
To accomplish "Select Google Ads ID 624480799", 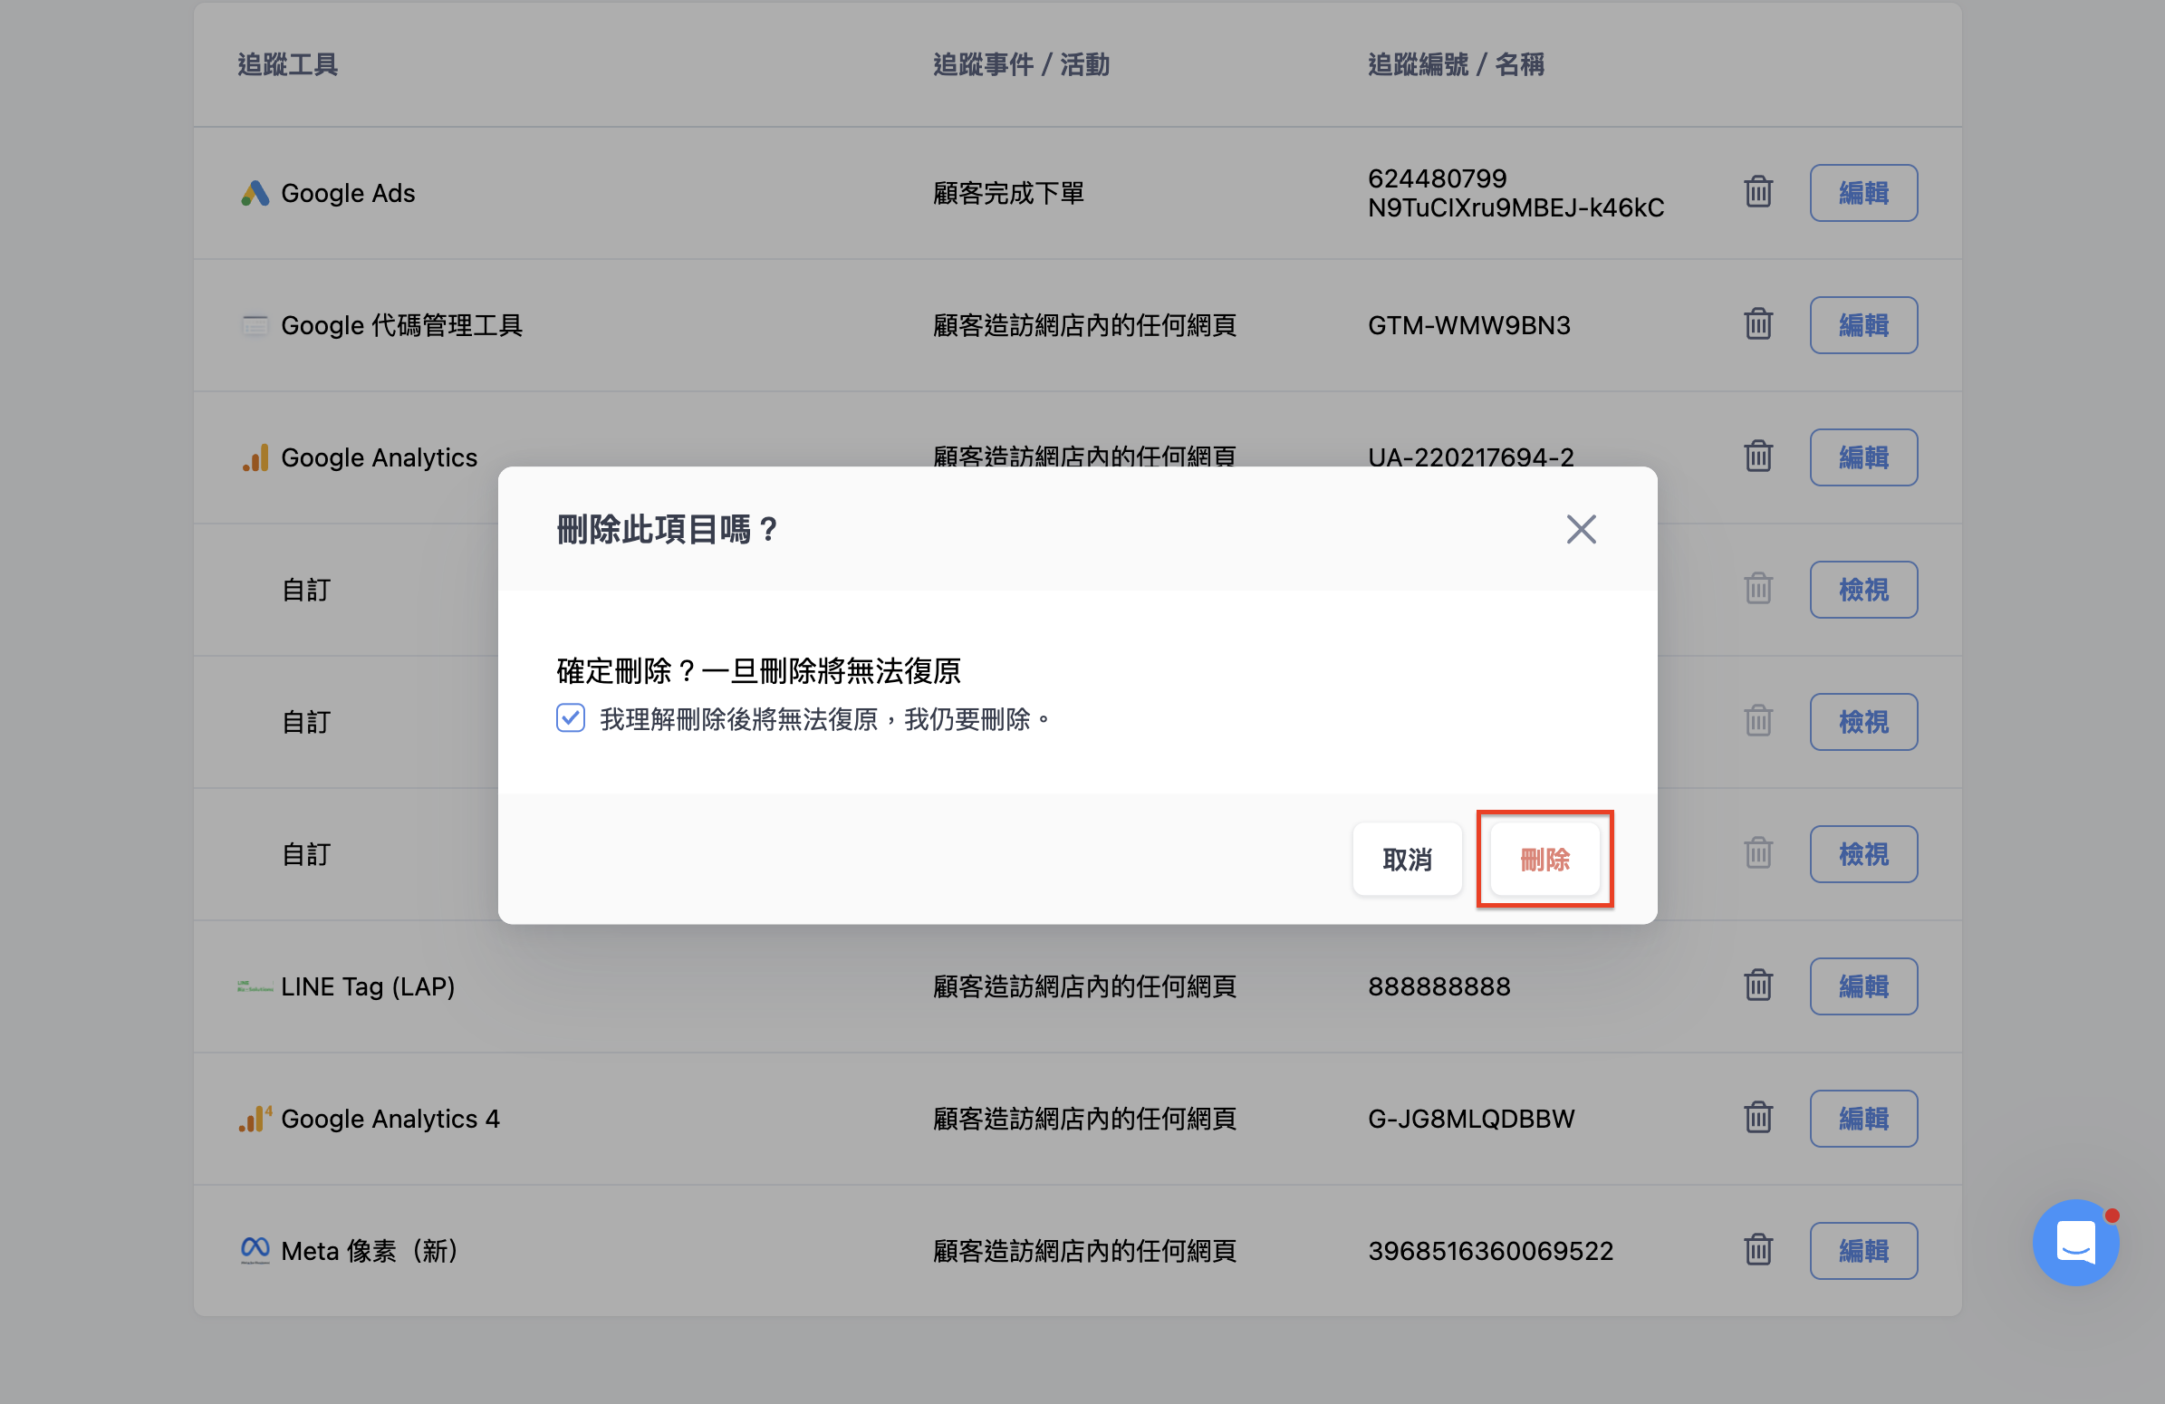I will click(x=1438, y=178).
